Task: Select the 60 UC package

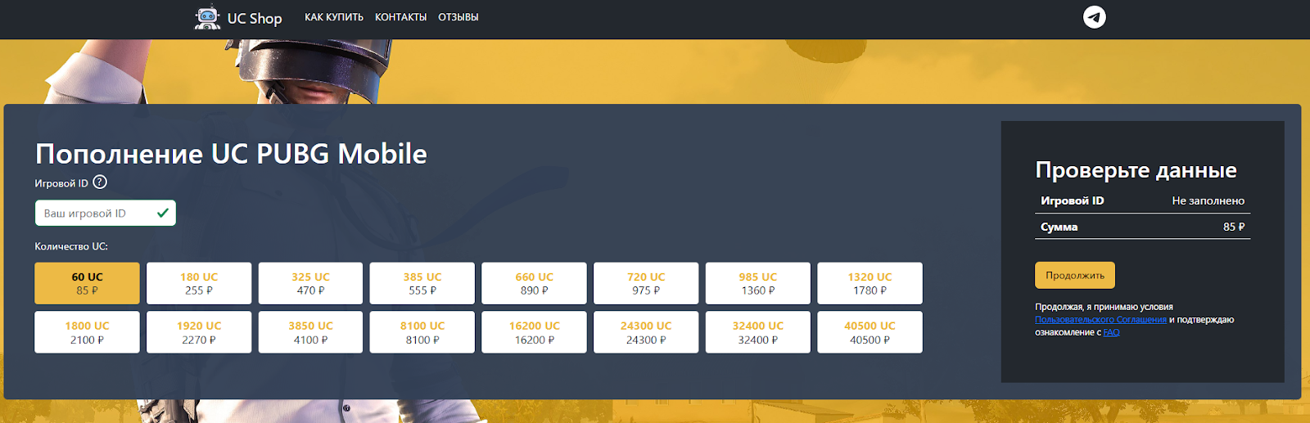Action: coord(87,283)
